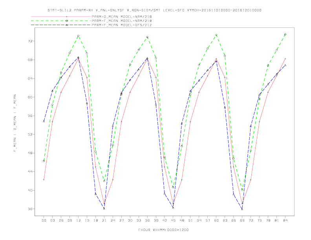
Task: Click green circle data point at hour 45
Action: tap(173, 187)
